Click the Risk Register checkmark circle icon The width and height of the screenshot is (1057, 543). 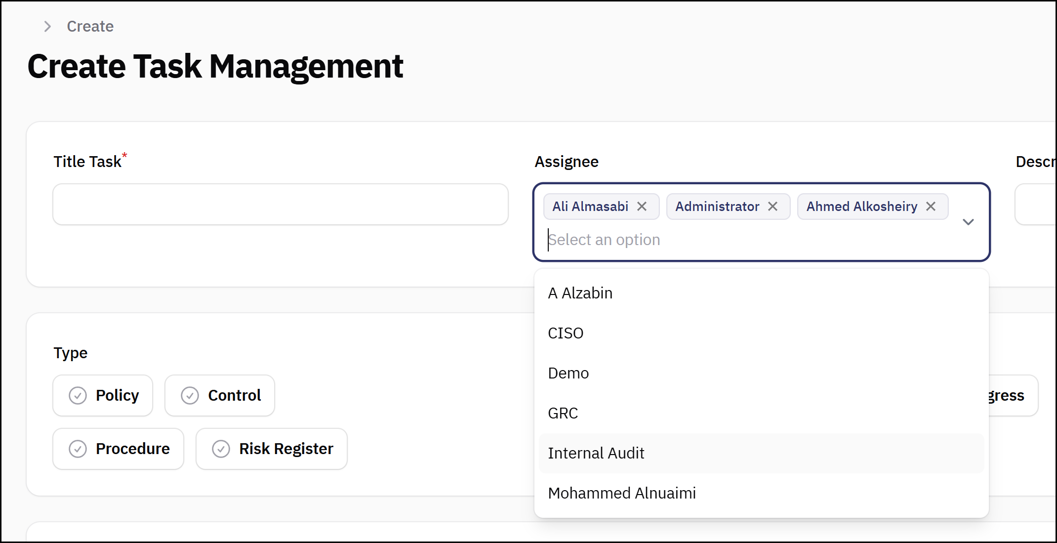221,449
